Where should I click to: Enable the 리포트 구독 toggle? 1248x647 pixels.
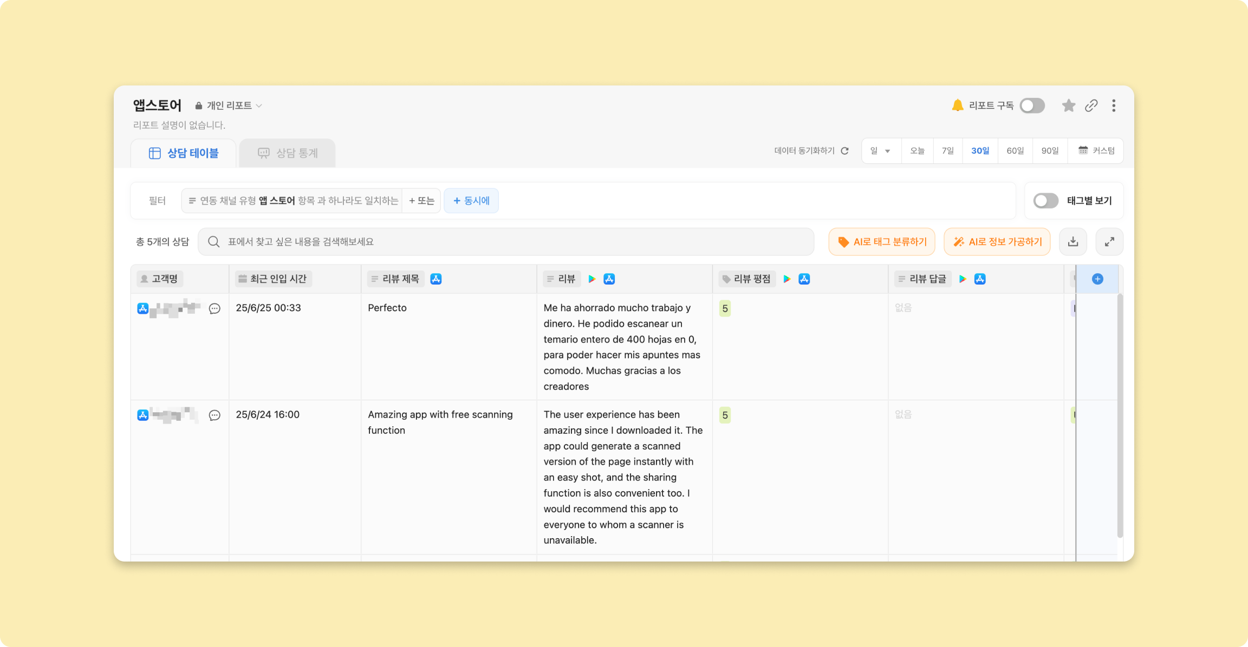click(x=1032, y=105)
